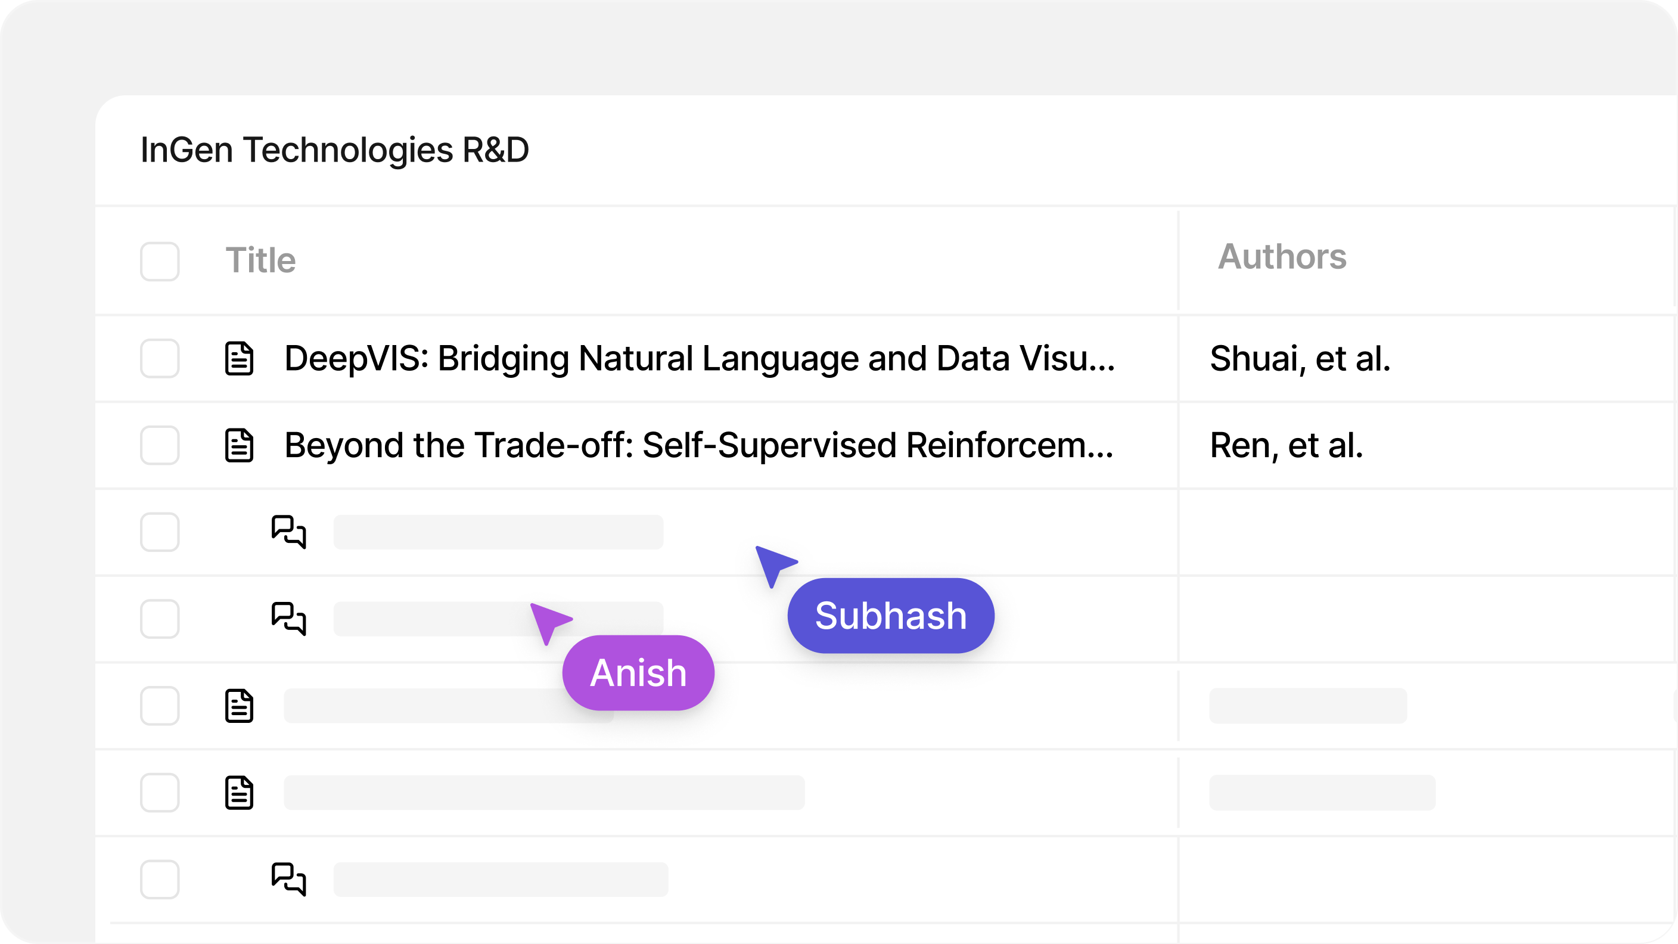The width and height of the screenshot is (1678, 944).
Task: Open Beyond the Trade-off: Self-Supervised Reinforcement paper
Action: [699, 446]
